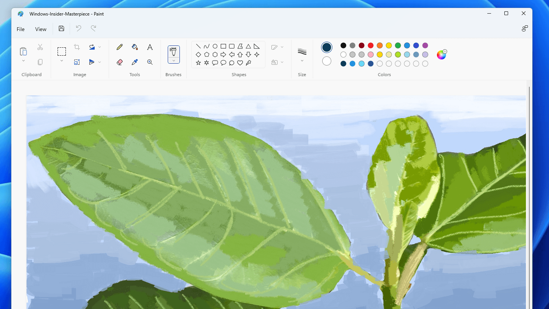This screenshot has width=549, height=309.
Task: Select the Pentagon shape
Action: 207,55
